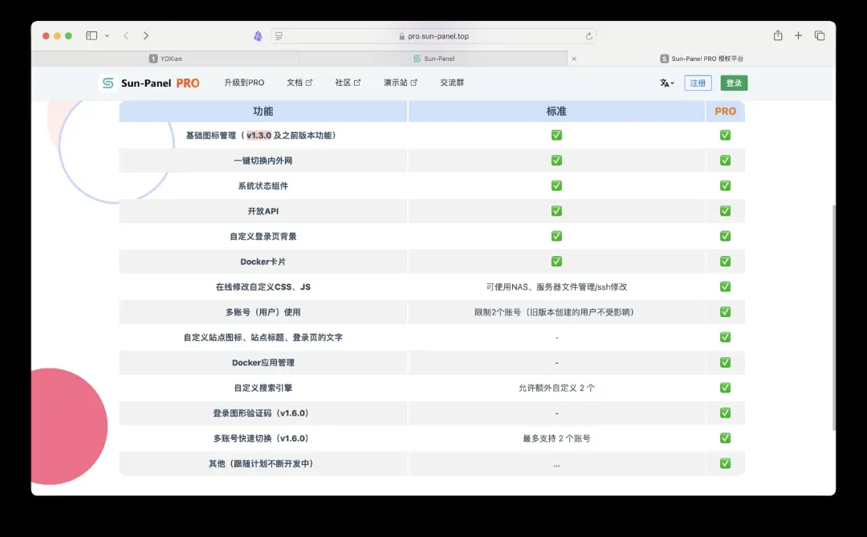This screenshot has height=537, width=867.
Task: Click PRO checkmark for Docker应用管理 row
Action: [x=725, y=362]
